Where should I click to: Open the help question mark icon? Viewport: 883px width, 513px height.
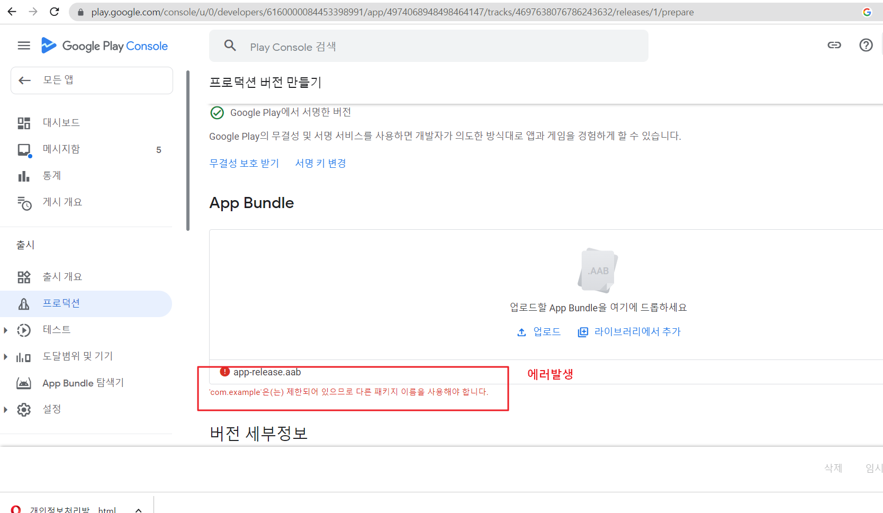pos(866,45)
